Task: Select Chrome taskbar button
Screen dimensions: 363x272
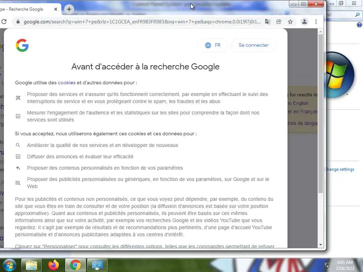Action: point(76,265)
